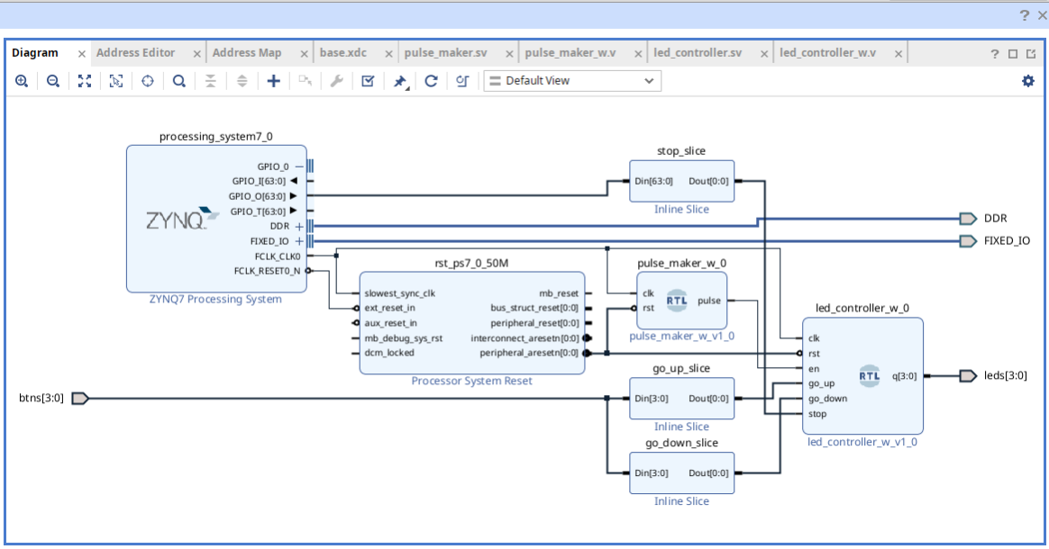This screenshot has height=549, width=1049.
Task: Close the base.xdc tab
Action: click(385, 54)
